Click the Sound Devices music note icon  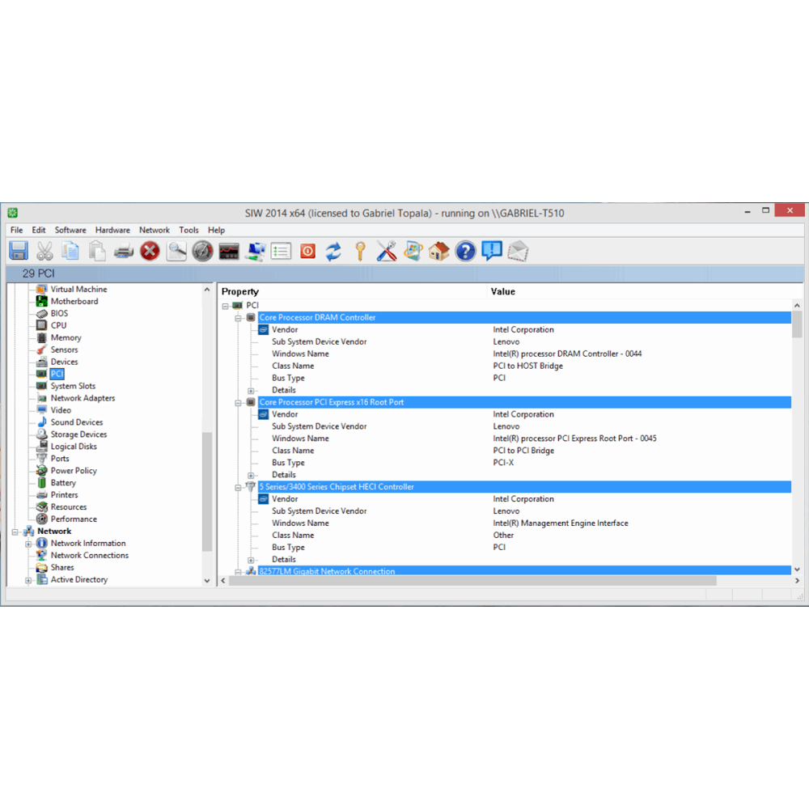tap(42, 422)
